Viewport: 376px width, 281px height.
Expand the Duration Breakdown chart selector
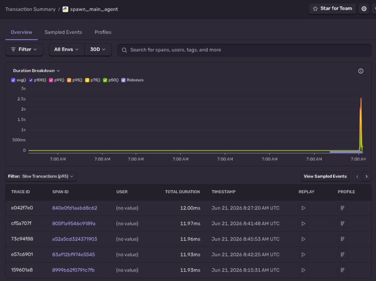pos(36,71)
